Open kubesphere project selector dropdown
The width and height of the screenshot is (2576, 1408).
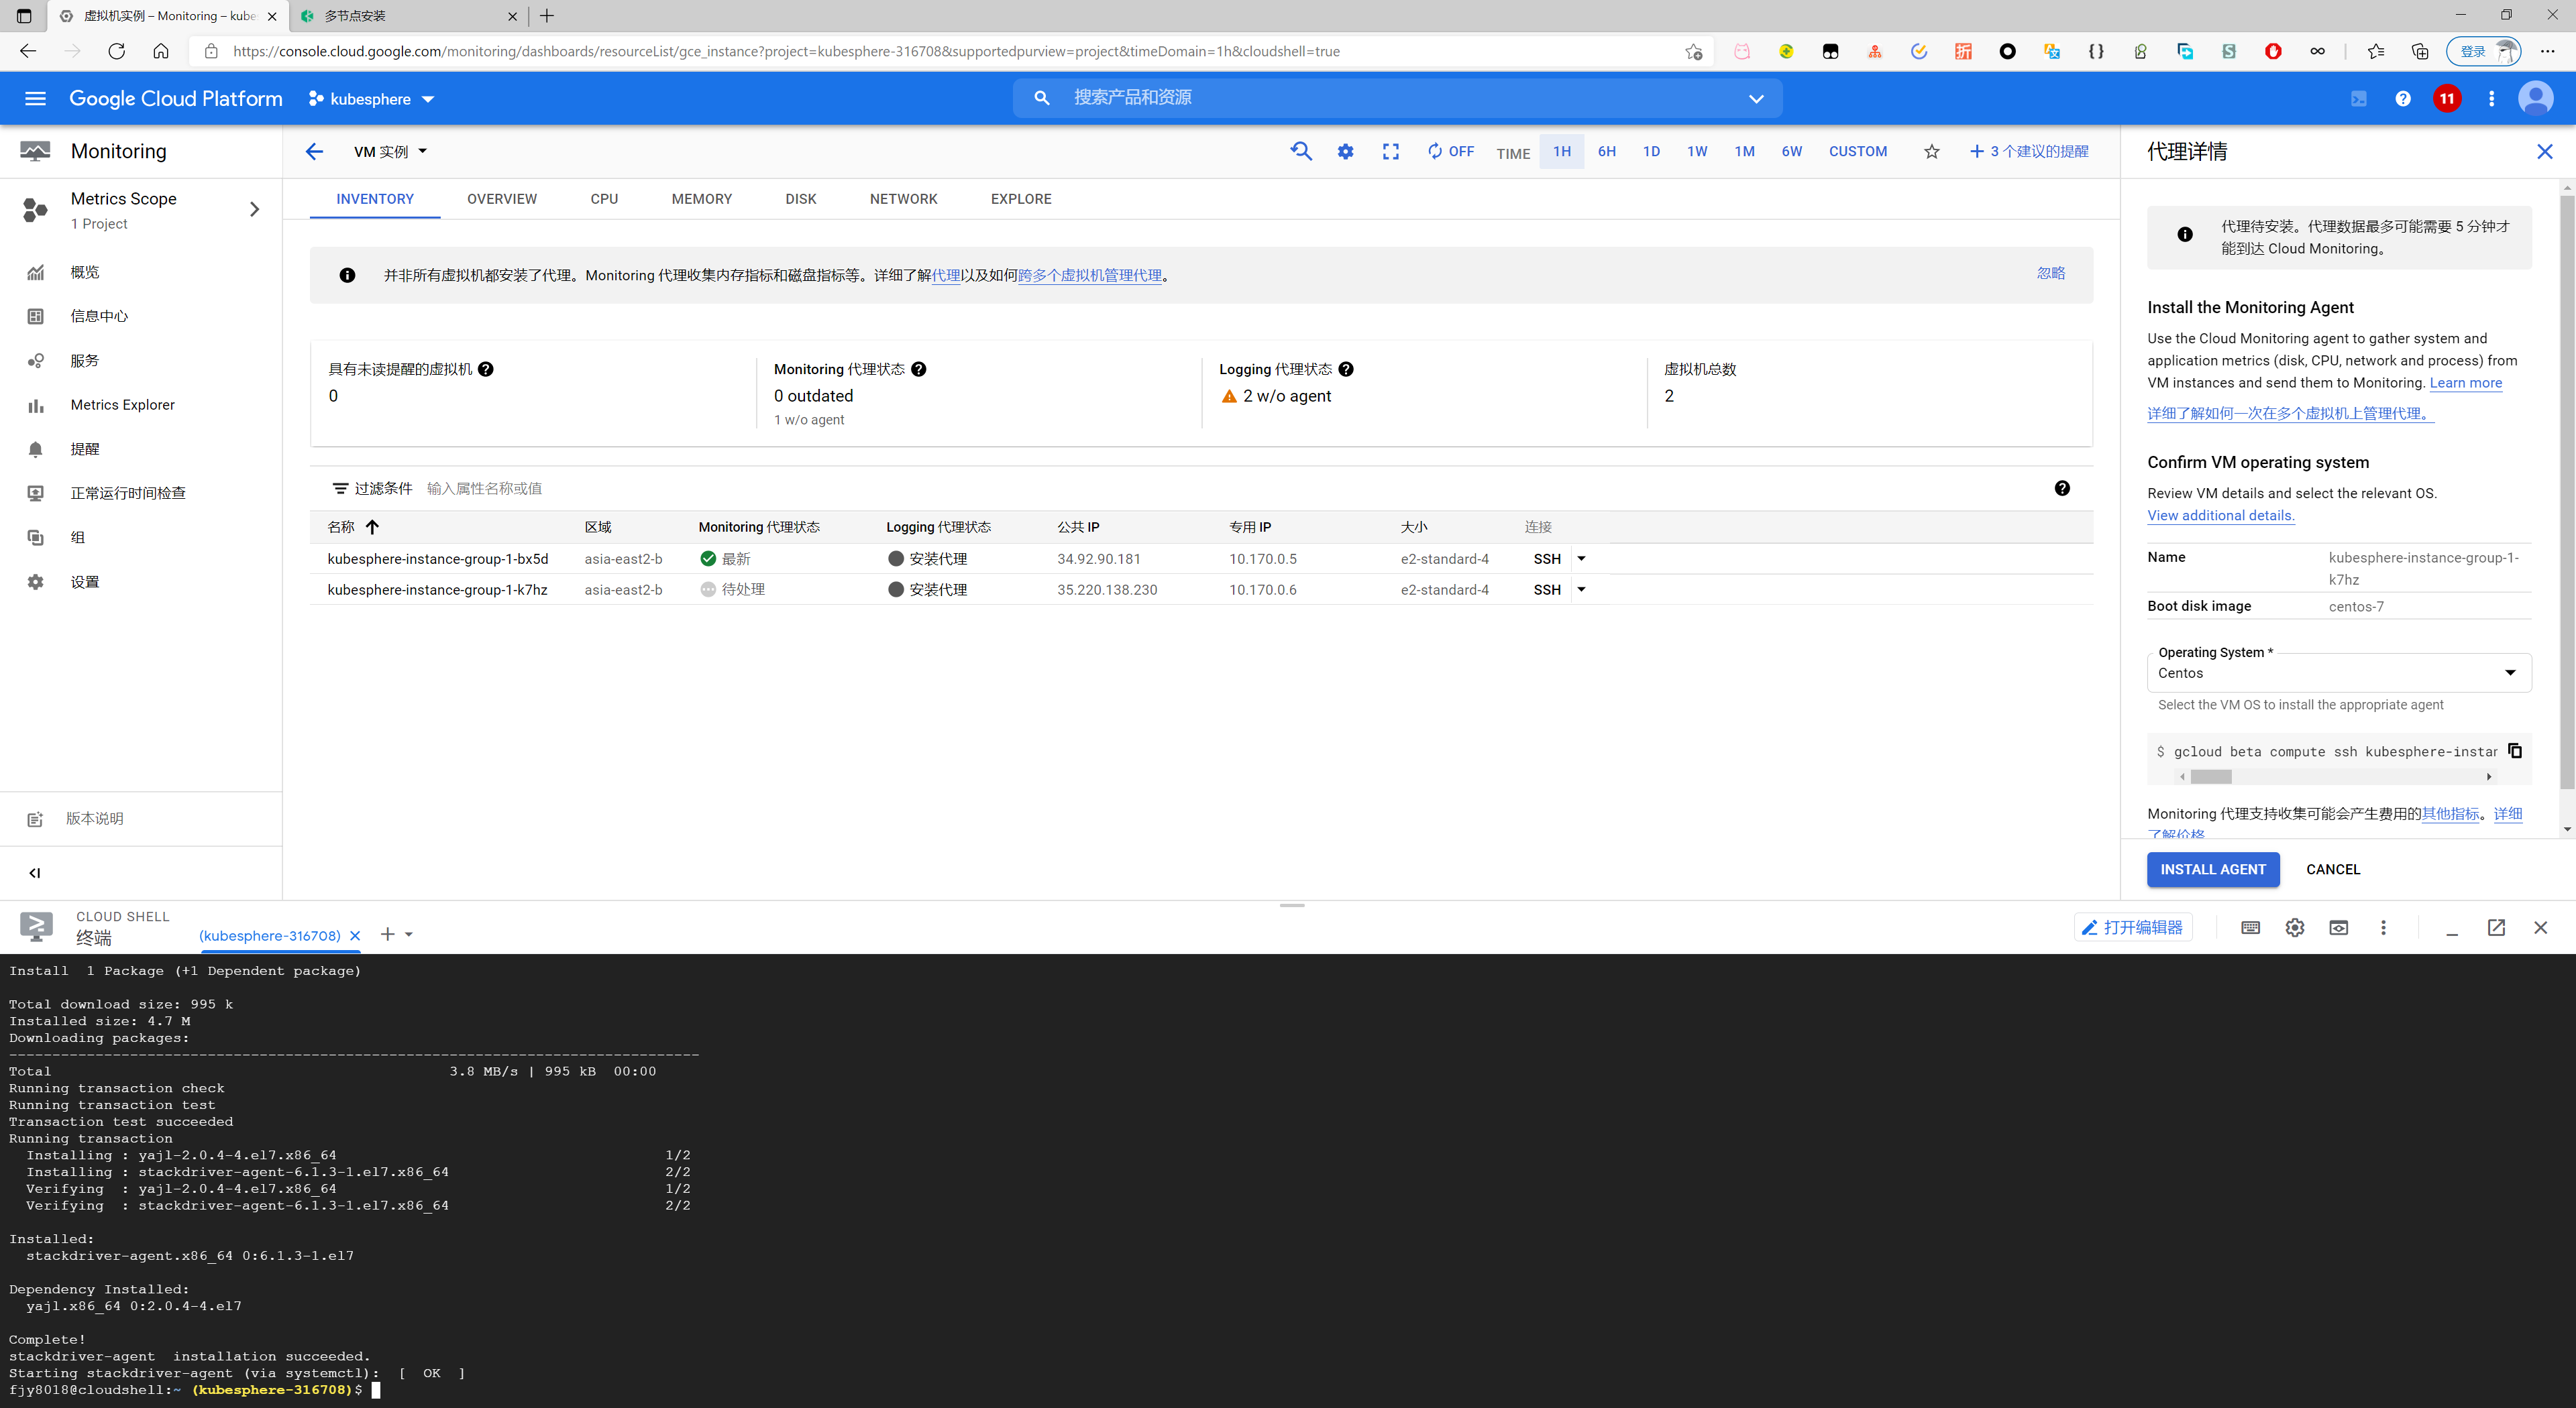371,99
